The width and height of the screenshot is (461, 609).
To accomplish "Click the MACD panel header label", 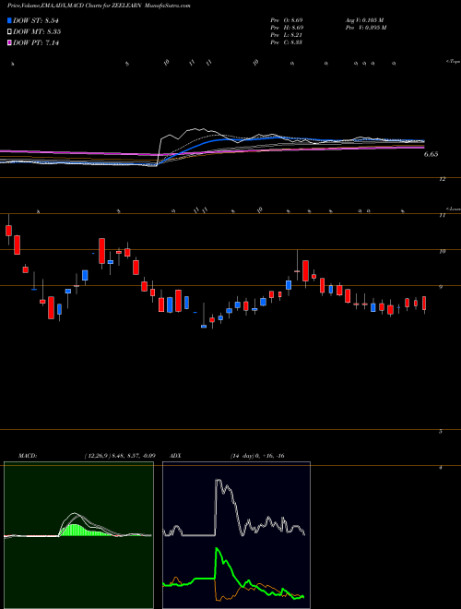I will tap(28, 456).
